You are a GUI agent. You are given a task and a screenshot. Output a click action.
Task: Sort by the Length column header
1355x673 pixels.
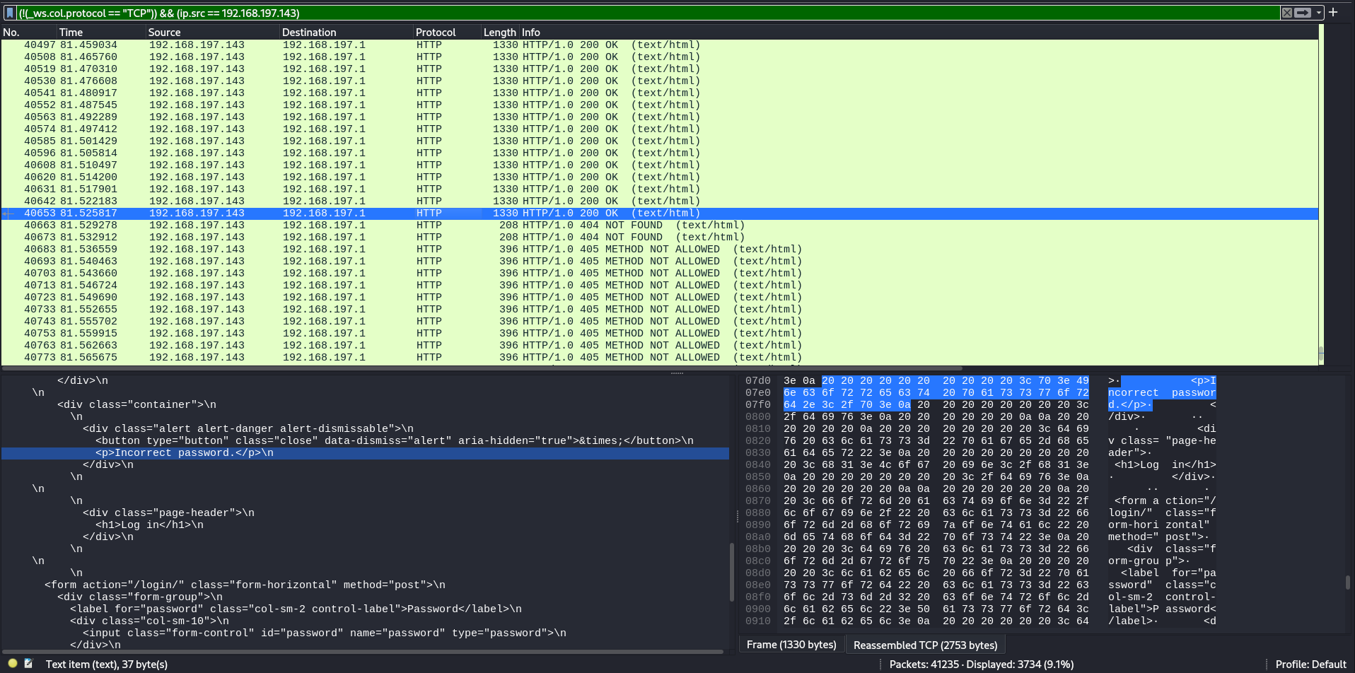500,32
